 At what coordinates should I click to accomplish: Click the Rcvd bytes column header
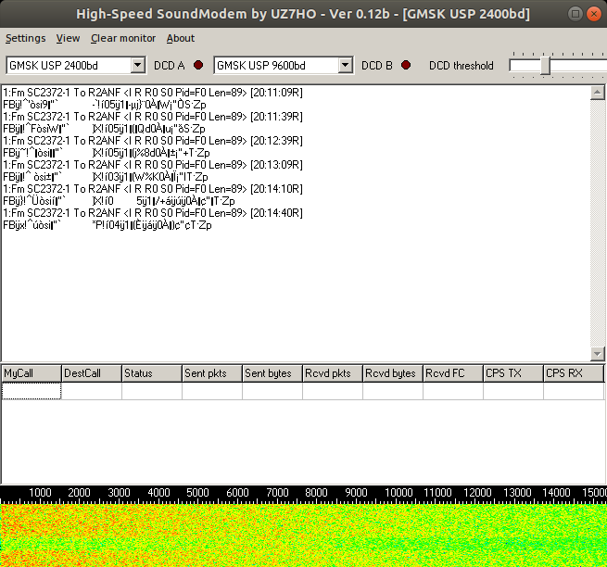click(x=393, y=373)
